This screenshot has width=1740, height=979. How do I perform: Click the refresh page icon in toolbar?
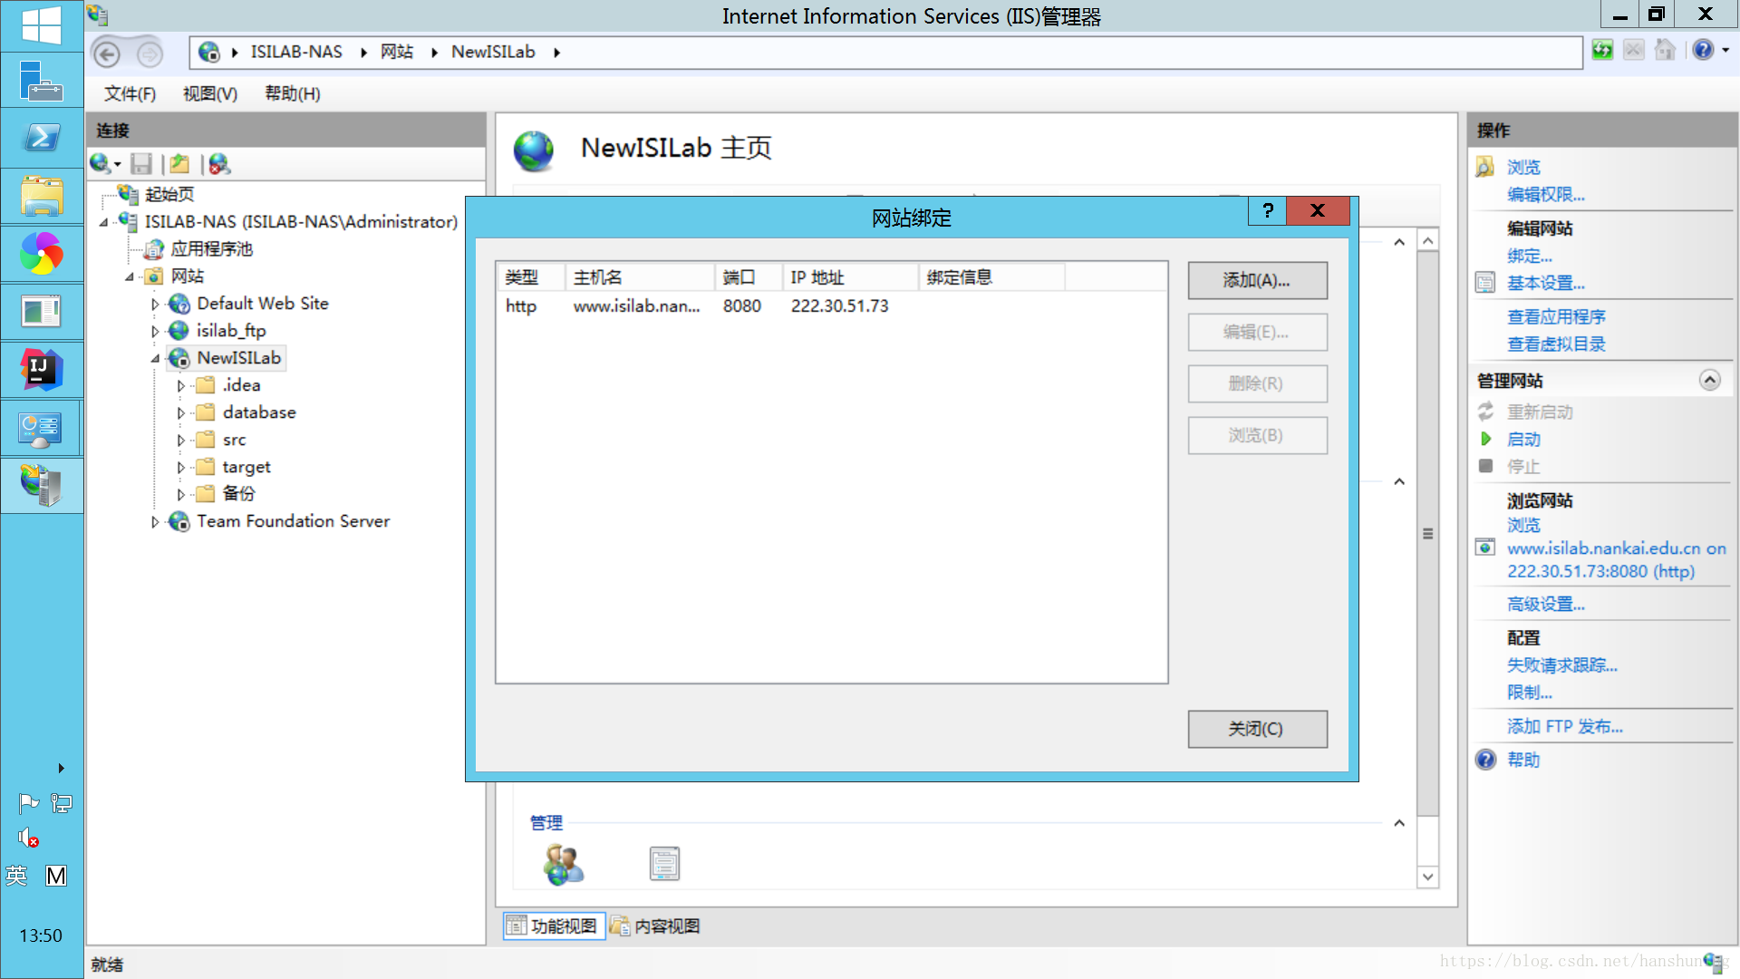[1602, 50]
